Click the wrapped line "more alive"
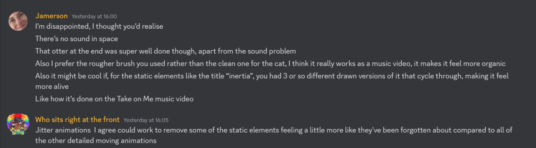 pyautogui.click(x=52, y=87)
